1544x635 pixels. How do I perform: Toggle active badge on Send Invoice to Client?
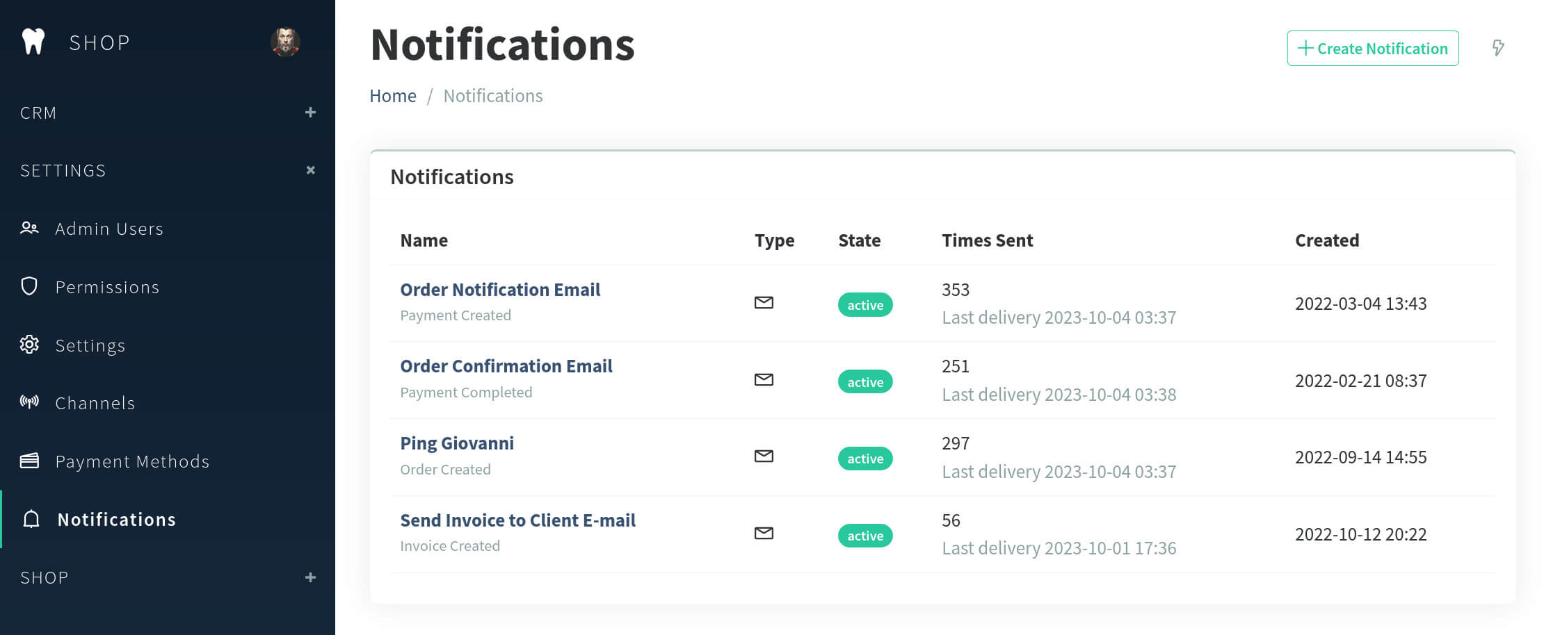[865, 536]
